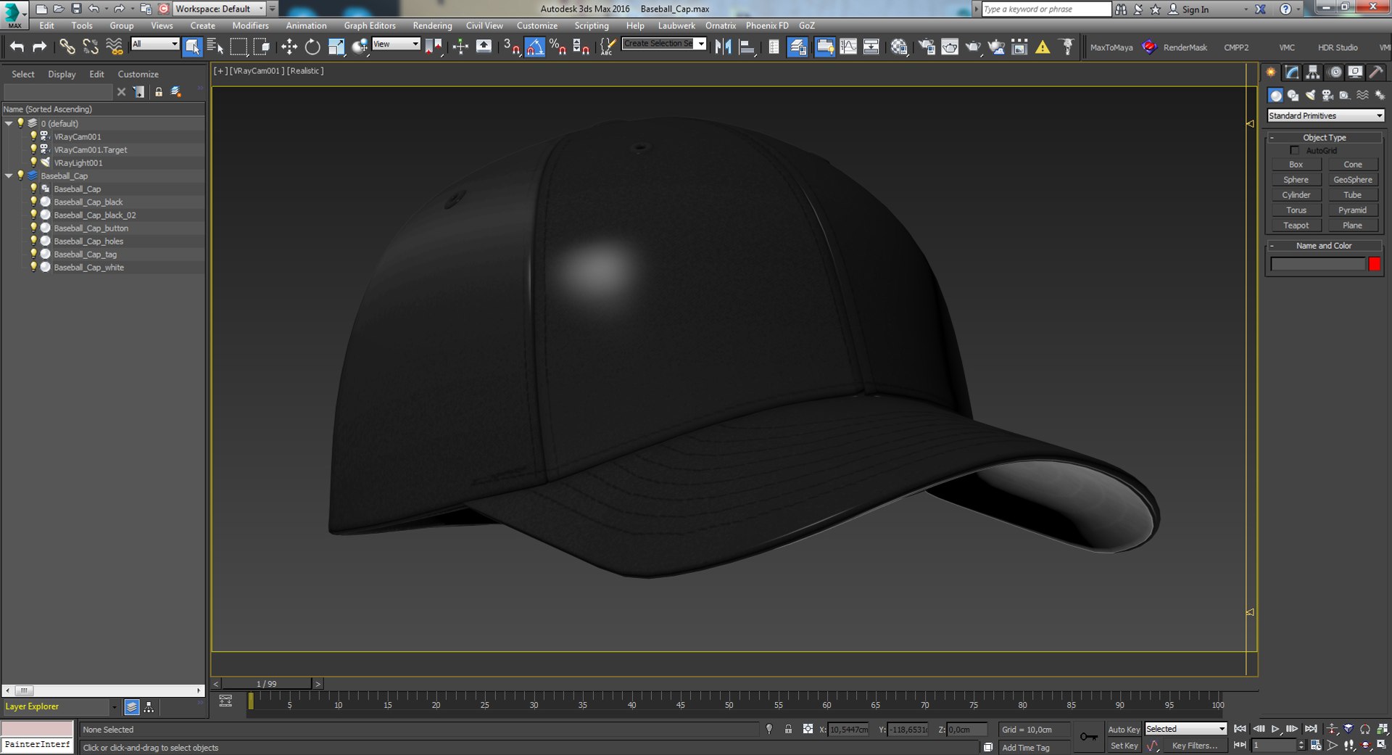Collapse the Object Type rollout
Viewport: 1392px width, 755px height.
coord(1325,137)
